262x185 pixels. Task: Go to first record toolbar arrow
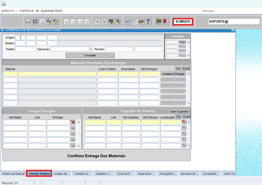click(67, 22)
